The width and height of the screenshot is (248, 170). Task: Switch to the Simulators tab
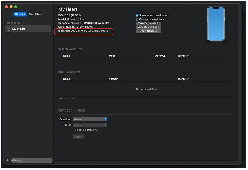click(x=35, y=14)
